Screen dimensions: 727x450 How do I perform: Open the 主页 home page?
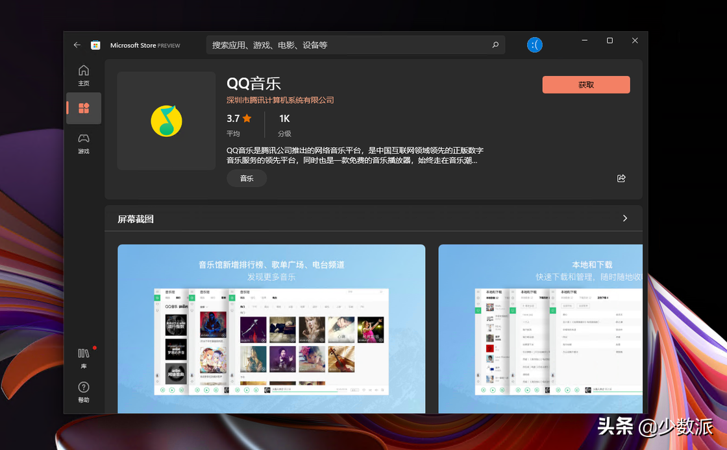[84, 75]
